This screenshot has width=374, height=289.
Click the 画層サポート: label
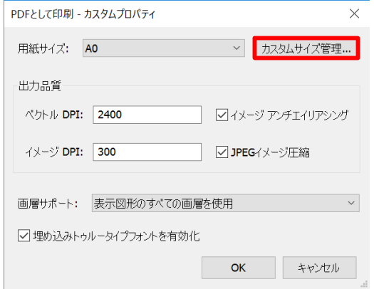(x=48, y=204)
